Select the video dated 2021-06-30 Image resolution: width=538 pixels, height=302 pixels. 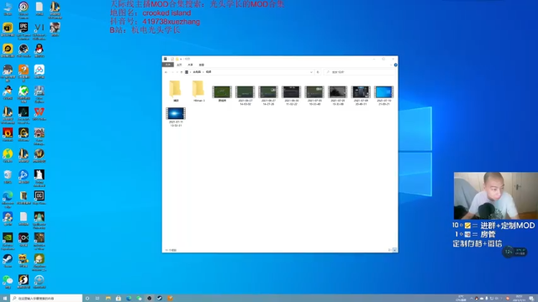point(291,95)
